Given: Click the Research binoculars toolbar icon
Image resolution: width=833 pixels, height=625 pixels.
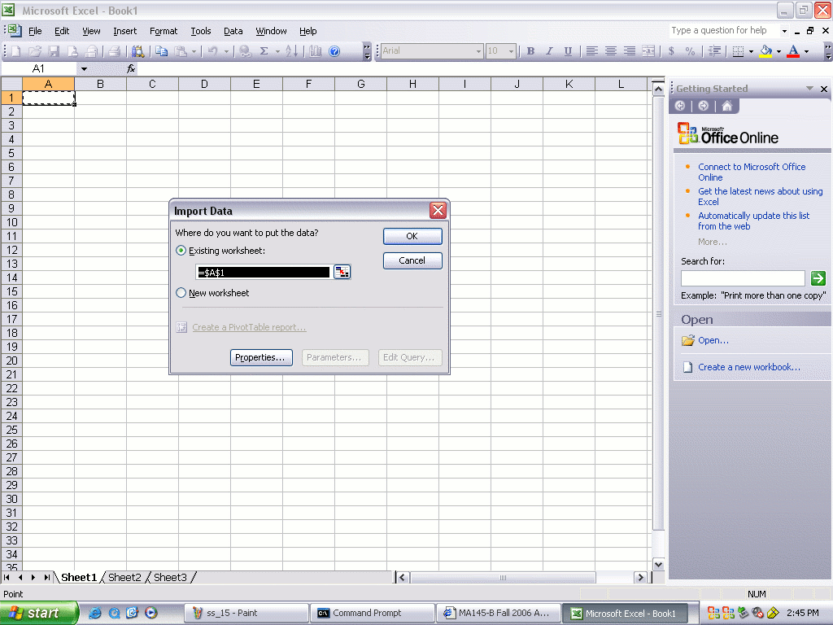Looking at the screenshot, I should (x=137, y=51).
